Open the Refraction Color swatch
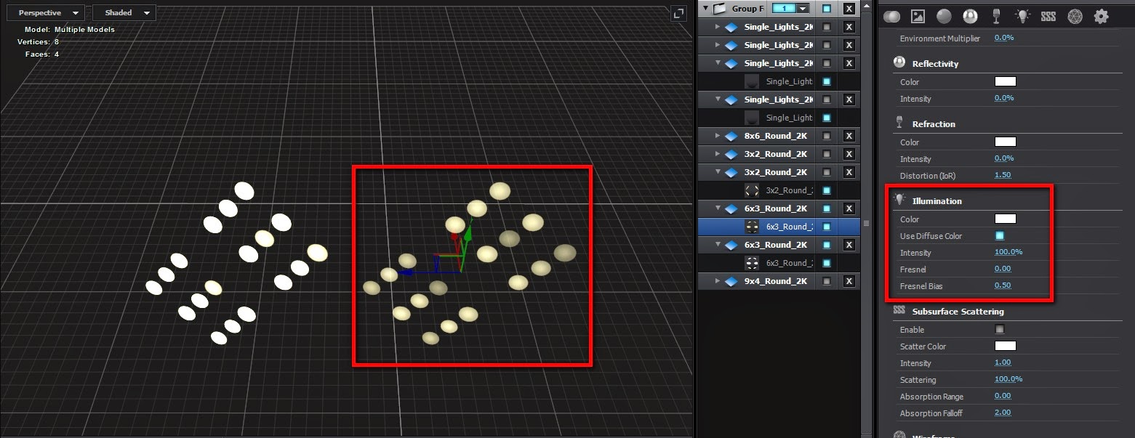 1006,142
